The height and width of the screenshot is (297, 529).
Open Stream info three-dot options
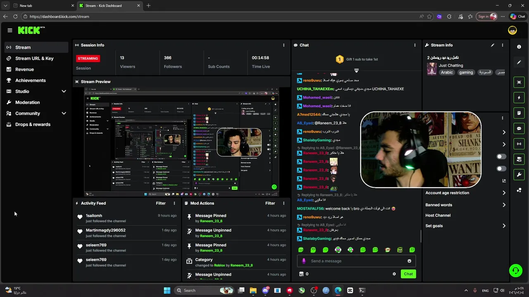[503, 45]
